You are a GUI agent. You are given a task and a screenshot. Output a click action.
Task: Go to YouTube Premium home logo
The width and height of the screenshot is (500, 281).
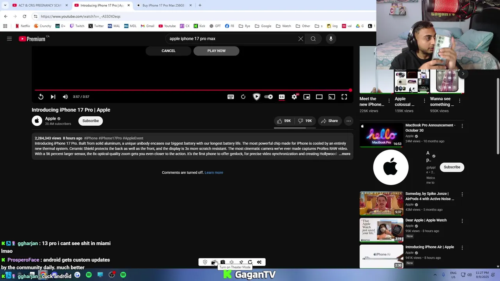coord(32,39)
